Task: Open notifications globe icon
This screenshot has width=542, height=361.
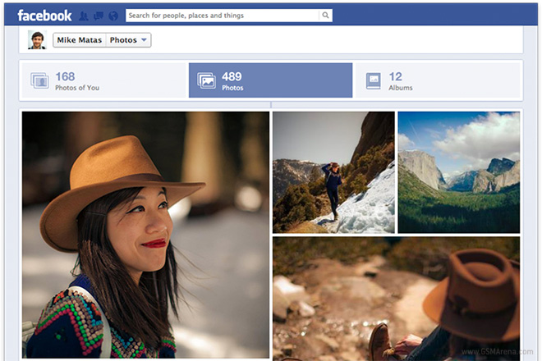Action: click(x=113, y=16)
